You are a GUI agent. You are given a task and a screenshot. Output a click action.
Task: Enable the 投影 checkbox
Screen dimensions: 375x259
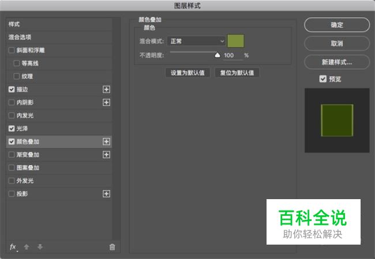(x=12, y=194)
